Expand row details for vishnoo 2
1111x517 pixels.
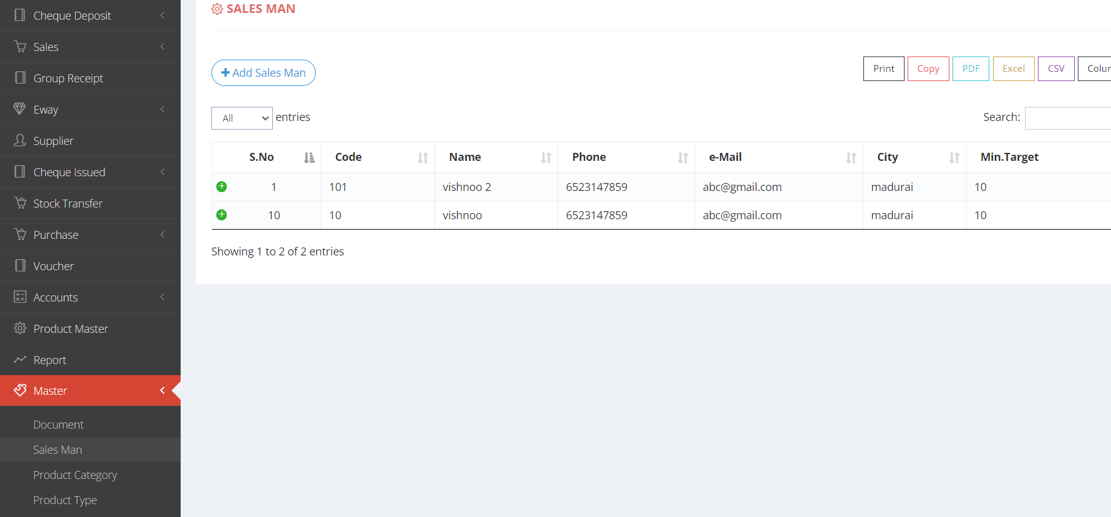click(222, 187)
